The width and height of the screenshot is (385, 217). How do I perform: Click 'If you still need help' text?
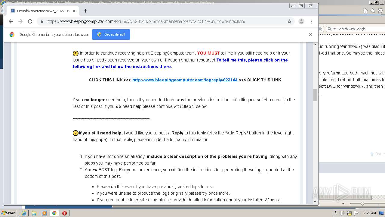point(100,133)
